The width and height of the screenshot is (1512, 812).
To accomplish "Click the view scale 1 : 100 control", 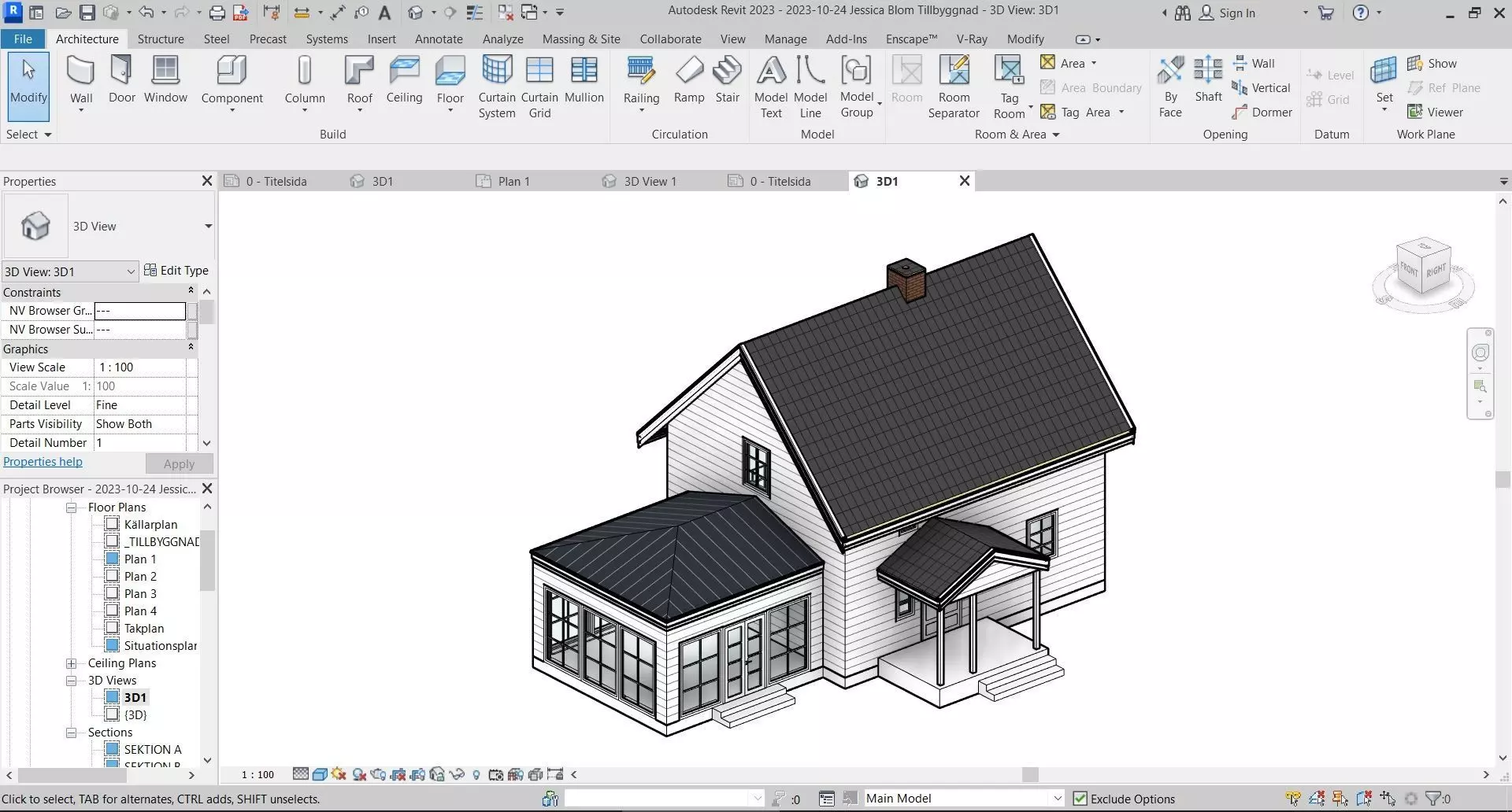I will point(258,775).
